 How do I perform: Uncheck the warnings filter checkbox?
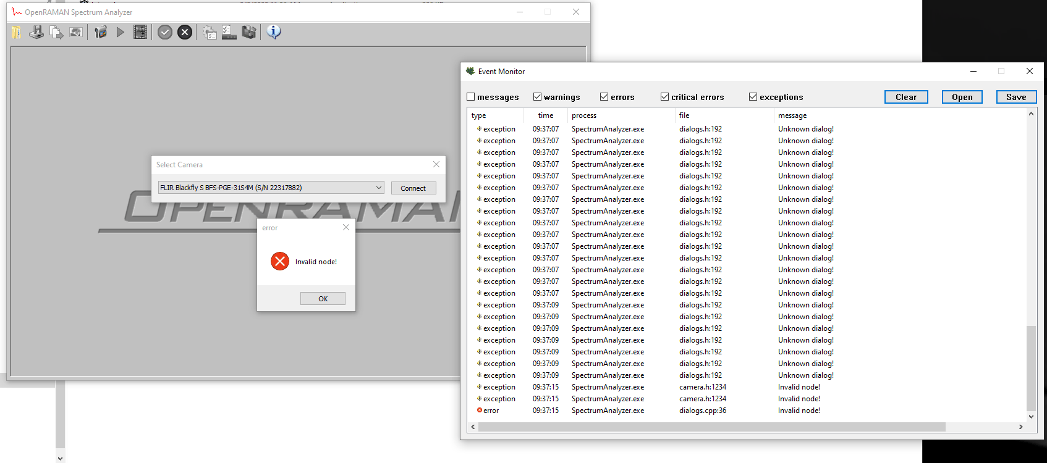click(x=538, y=97)
